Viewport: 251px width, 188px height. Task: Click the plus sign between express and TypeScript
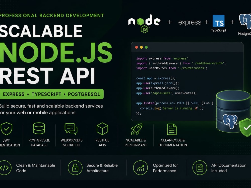pyautogui.click(x=207, y=22)
